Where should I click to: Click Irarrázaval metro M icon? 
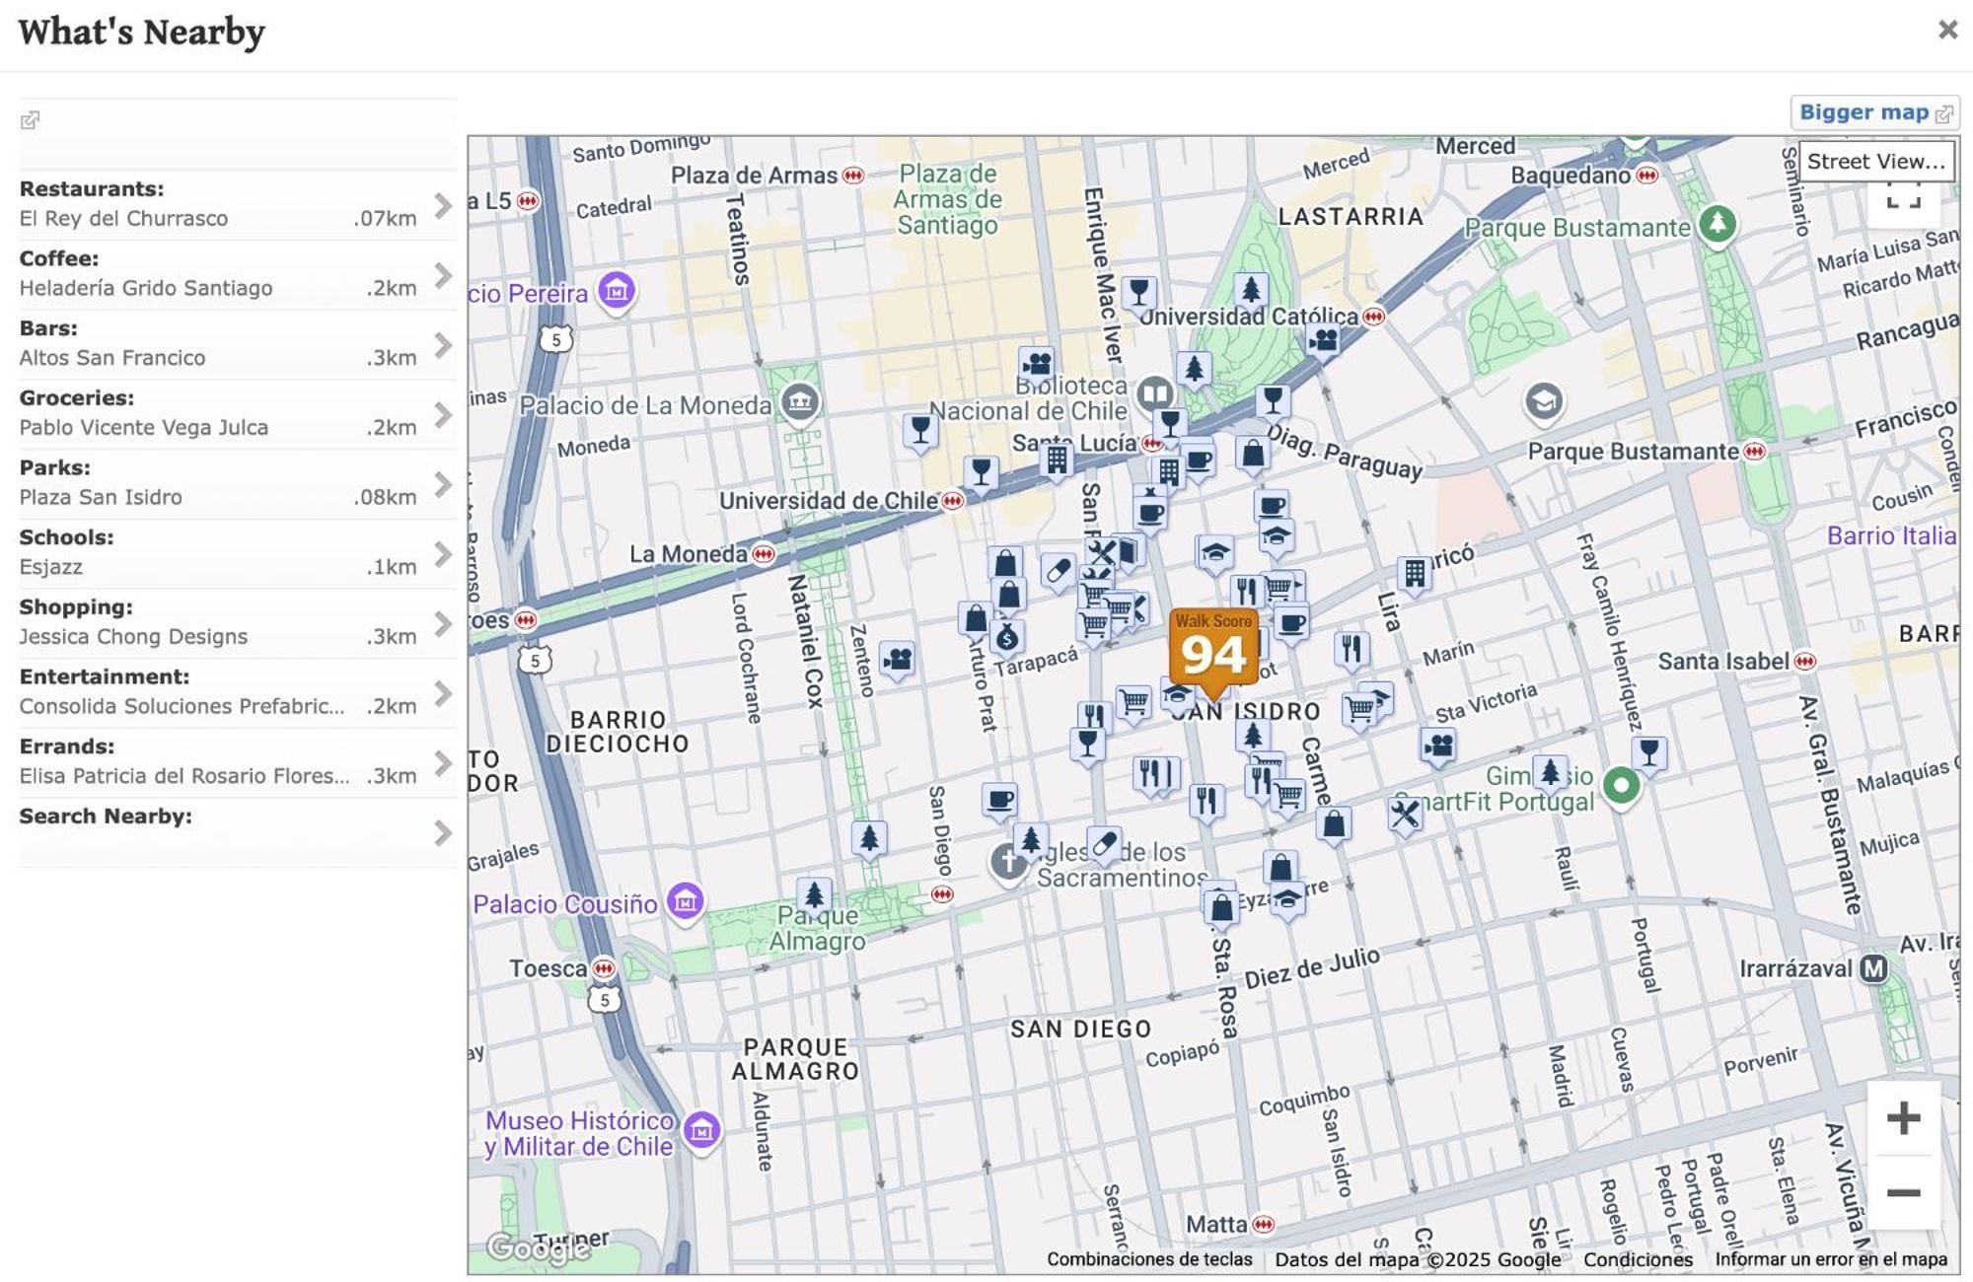[1873, 969]
